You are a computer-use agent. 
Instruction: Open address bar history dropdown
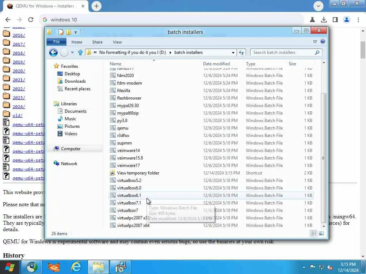coord(233,53)
